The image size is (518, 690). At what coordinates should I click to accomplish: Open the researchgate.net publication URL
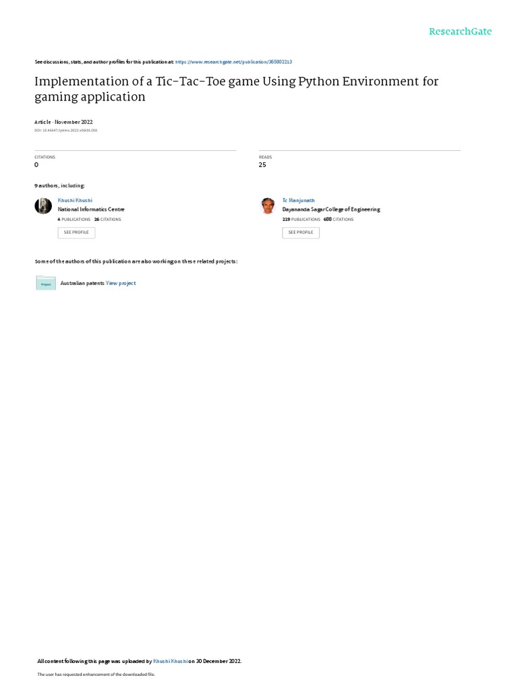[233, 61]
